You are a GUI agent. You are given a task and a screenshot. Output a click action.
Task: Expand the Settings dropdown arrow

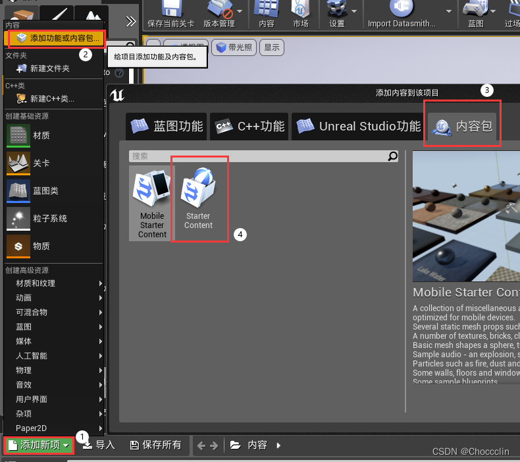click(354, 11)
